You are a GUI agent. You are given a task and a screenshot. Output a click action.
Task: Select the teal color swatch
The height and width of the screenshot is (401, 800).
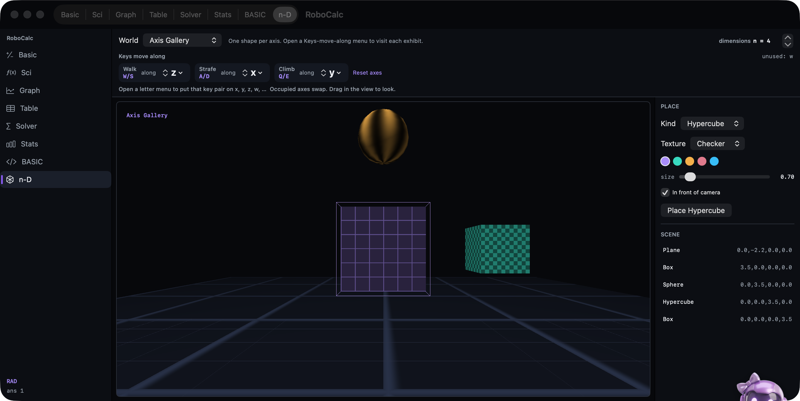tap(677, 162)
